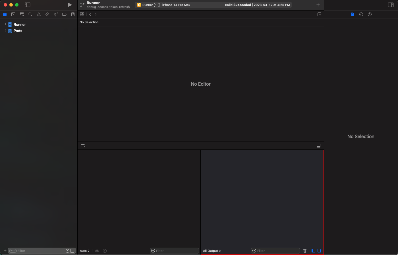Click the console Filter field
The height and width of the screenshot is (255, 398).
click(x=275, y=251)
